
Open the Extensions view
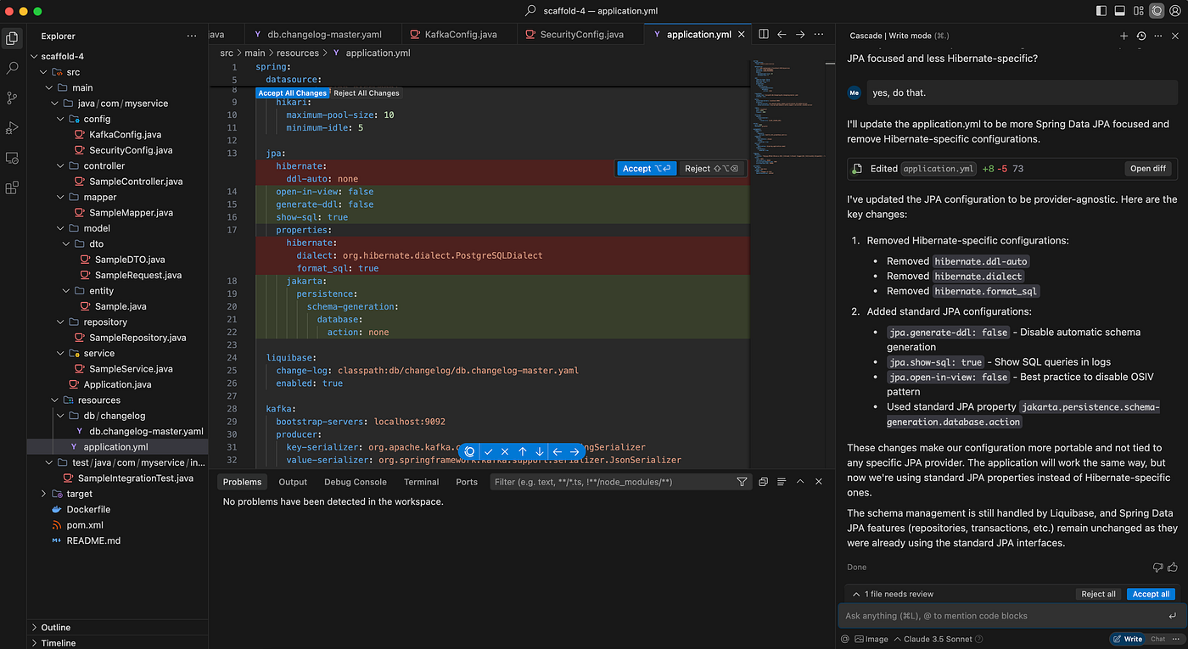[13, 188]
